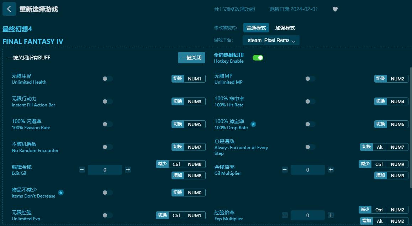
Task: Click 一键关闭 to disable all buffs
Action: (x=191, y=58)
